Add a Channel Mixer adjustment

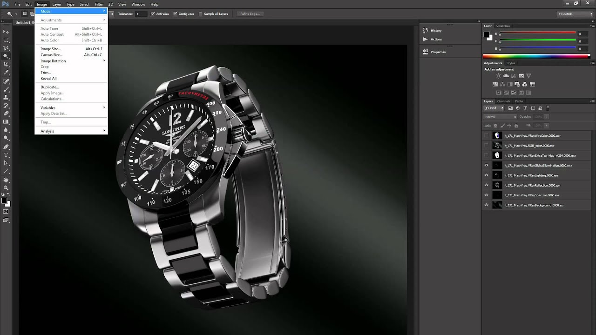coord(525,84)
